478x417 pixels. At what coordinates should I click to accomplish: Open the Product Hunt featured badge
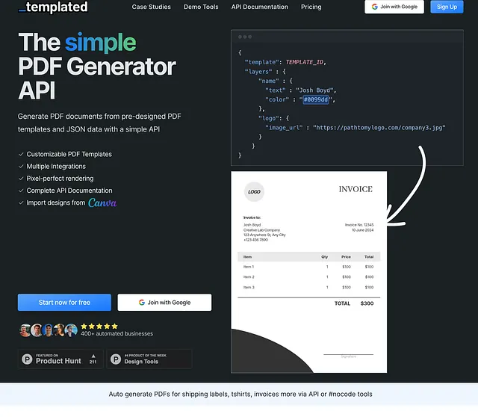pyautogui.click(x=60, y=359)
